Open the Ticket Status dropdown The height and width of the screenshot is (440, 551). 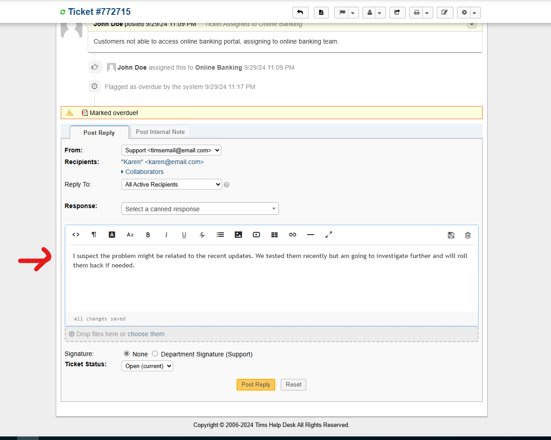(147, 365)
